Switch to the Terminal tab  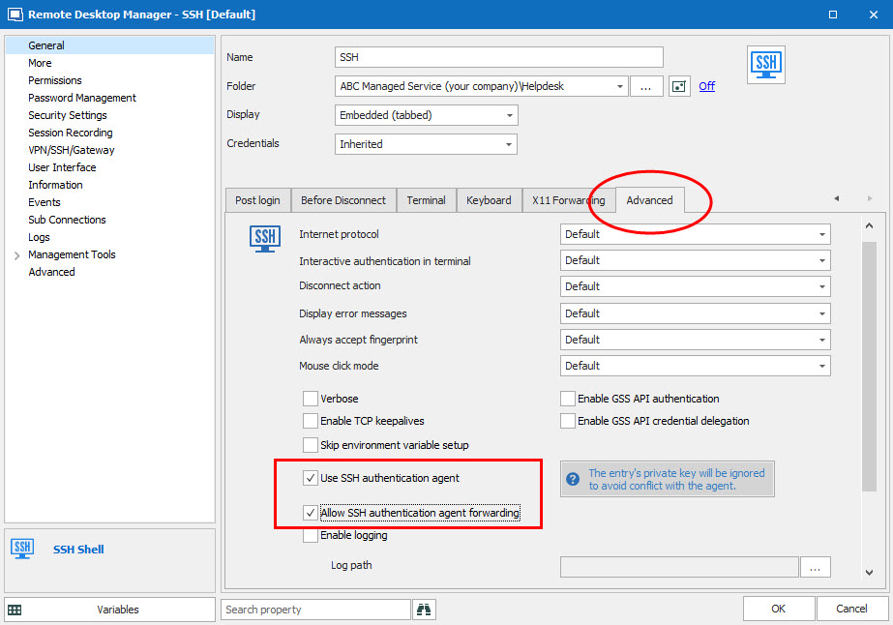[426, 200]
